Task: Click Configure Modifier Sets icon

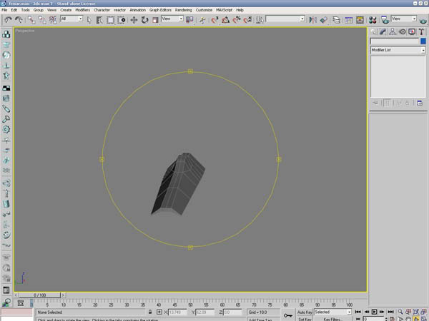Action: pyautogui.click(x=420, y=103)
